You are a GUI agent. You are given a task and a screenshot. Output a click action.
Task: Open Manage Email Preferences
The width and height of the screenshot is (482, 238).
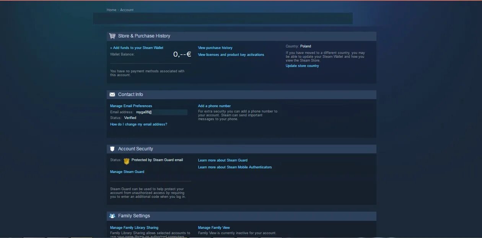click(131, 106)
